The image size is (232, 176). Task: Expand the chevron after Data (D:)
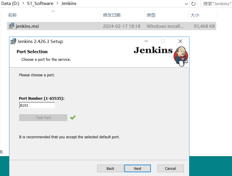click(x=23, y=3)
